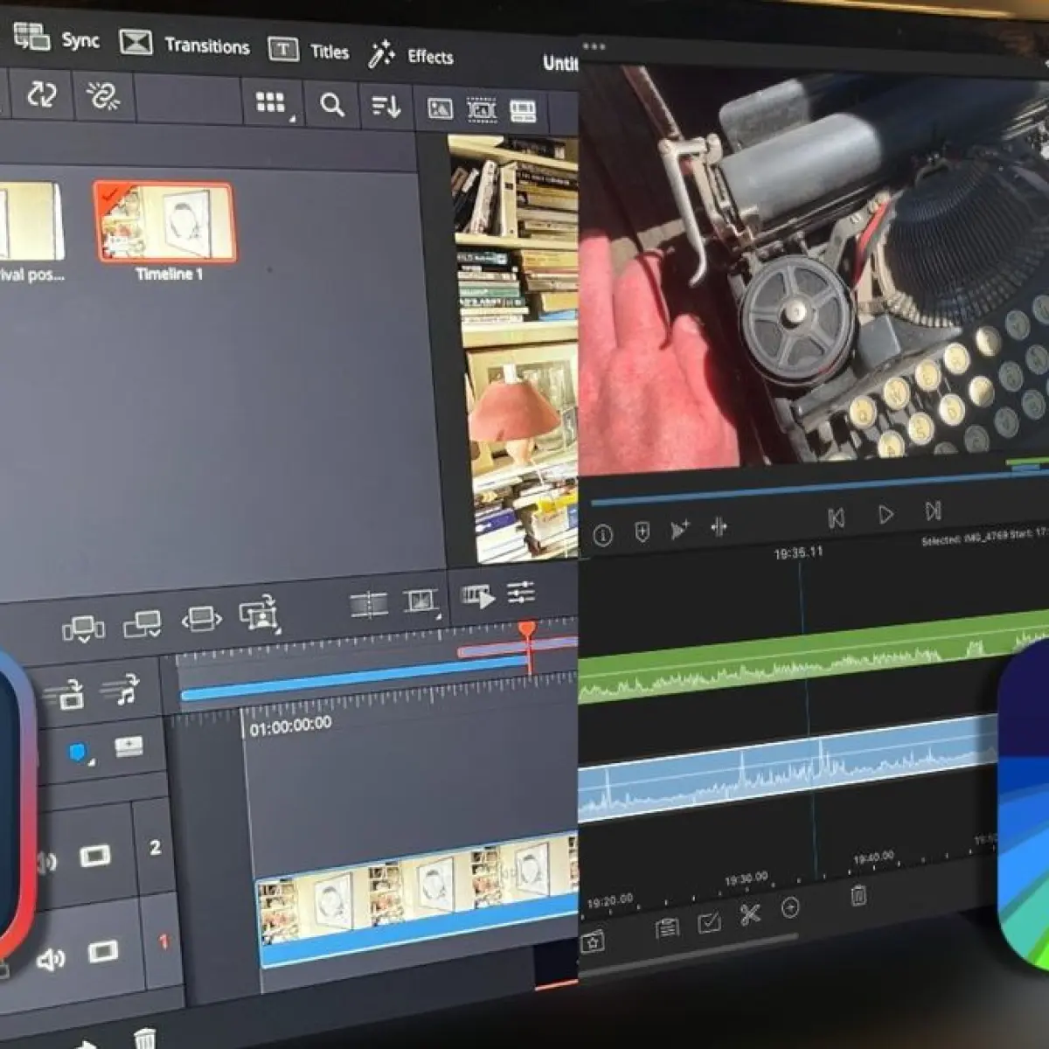Click the Timeline 1 label
The height and width of the screenshot is (1049, 1049).
pyautogui.click(x=169, y=274)
